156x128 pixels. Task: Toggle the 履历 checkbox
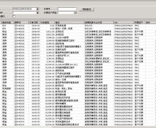click(14, 16)
